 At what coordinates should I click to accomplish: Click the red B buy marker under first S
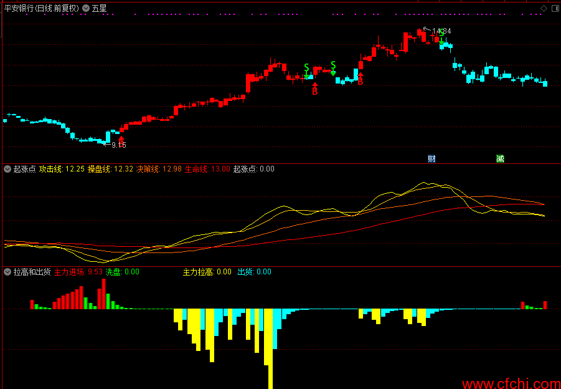pyautogui.click(x=315, y=89)
